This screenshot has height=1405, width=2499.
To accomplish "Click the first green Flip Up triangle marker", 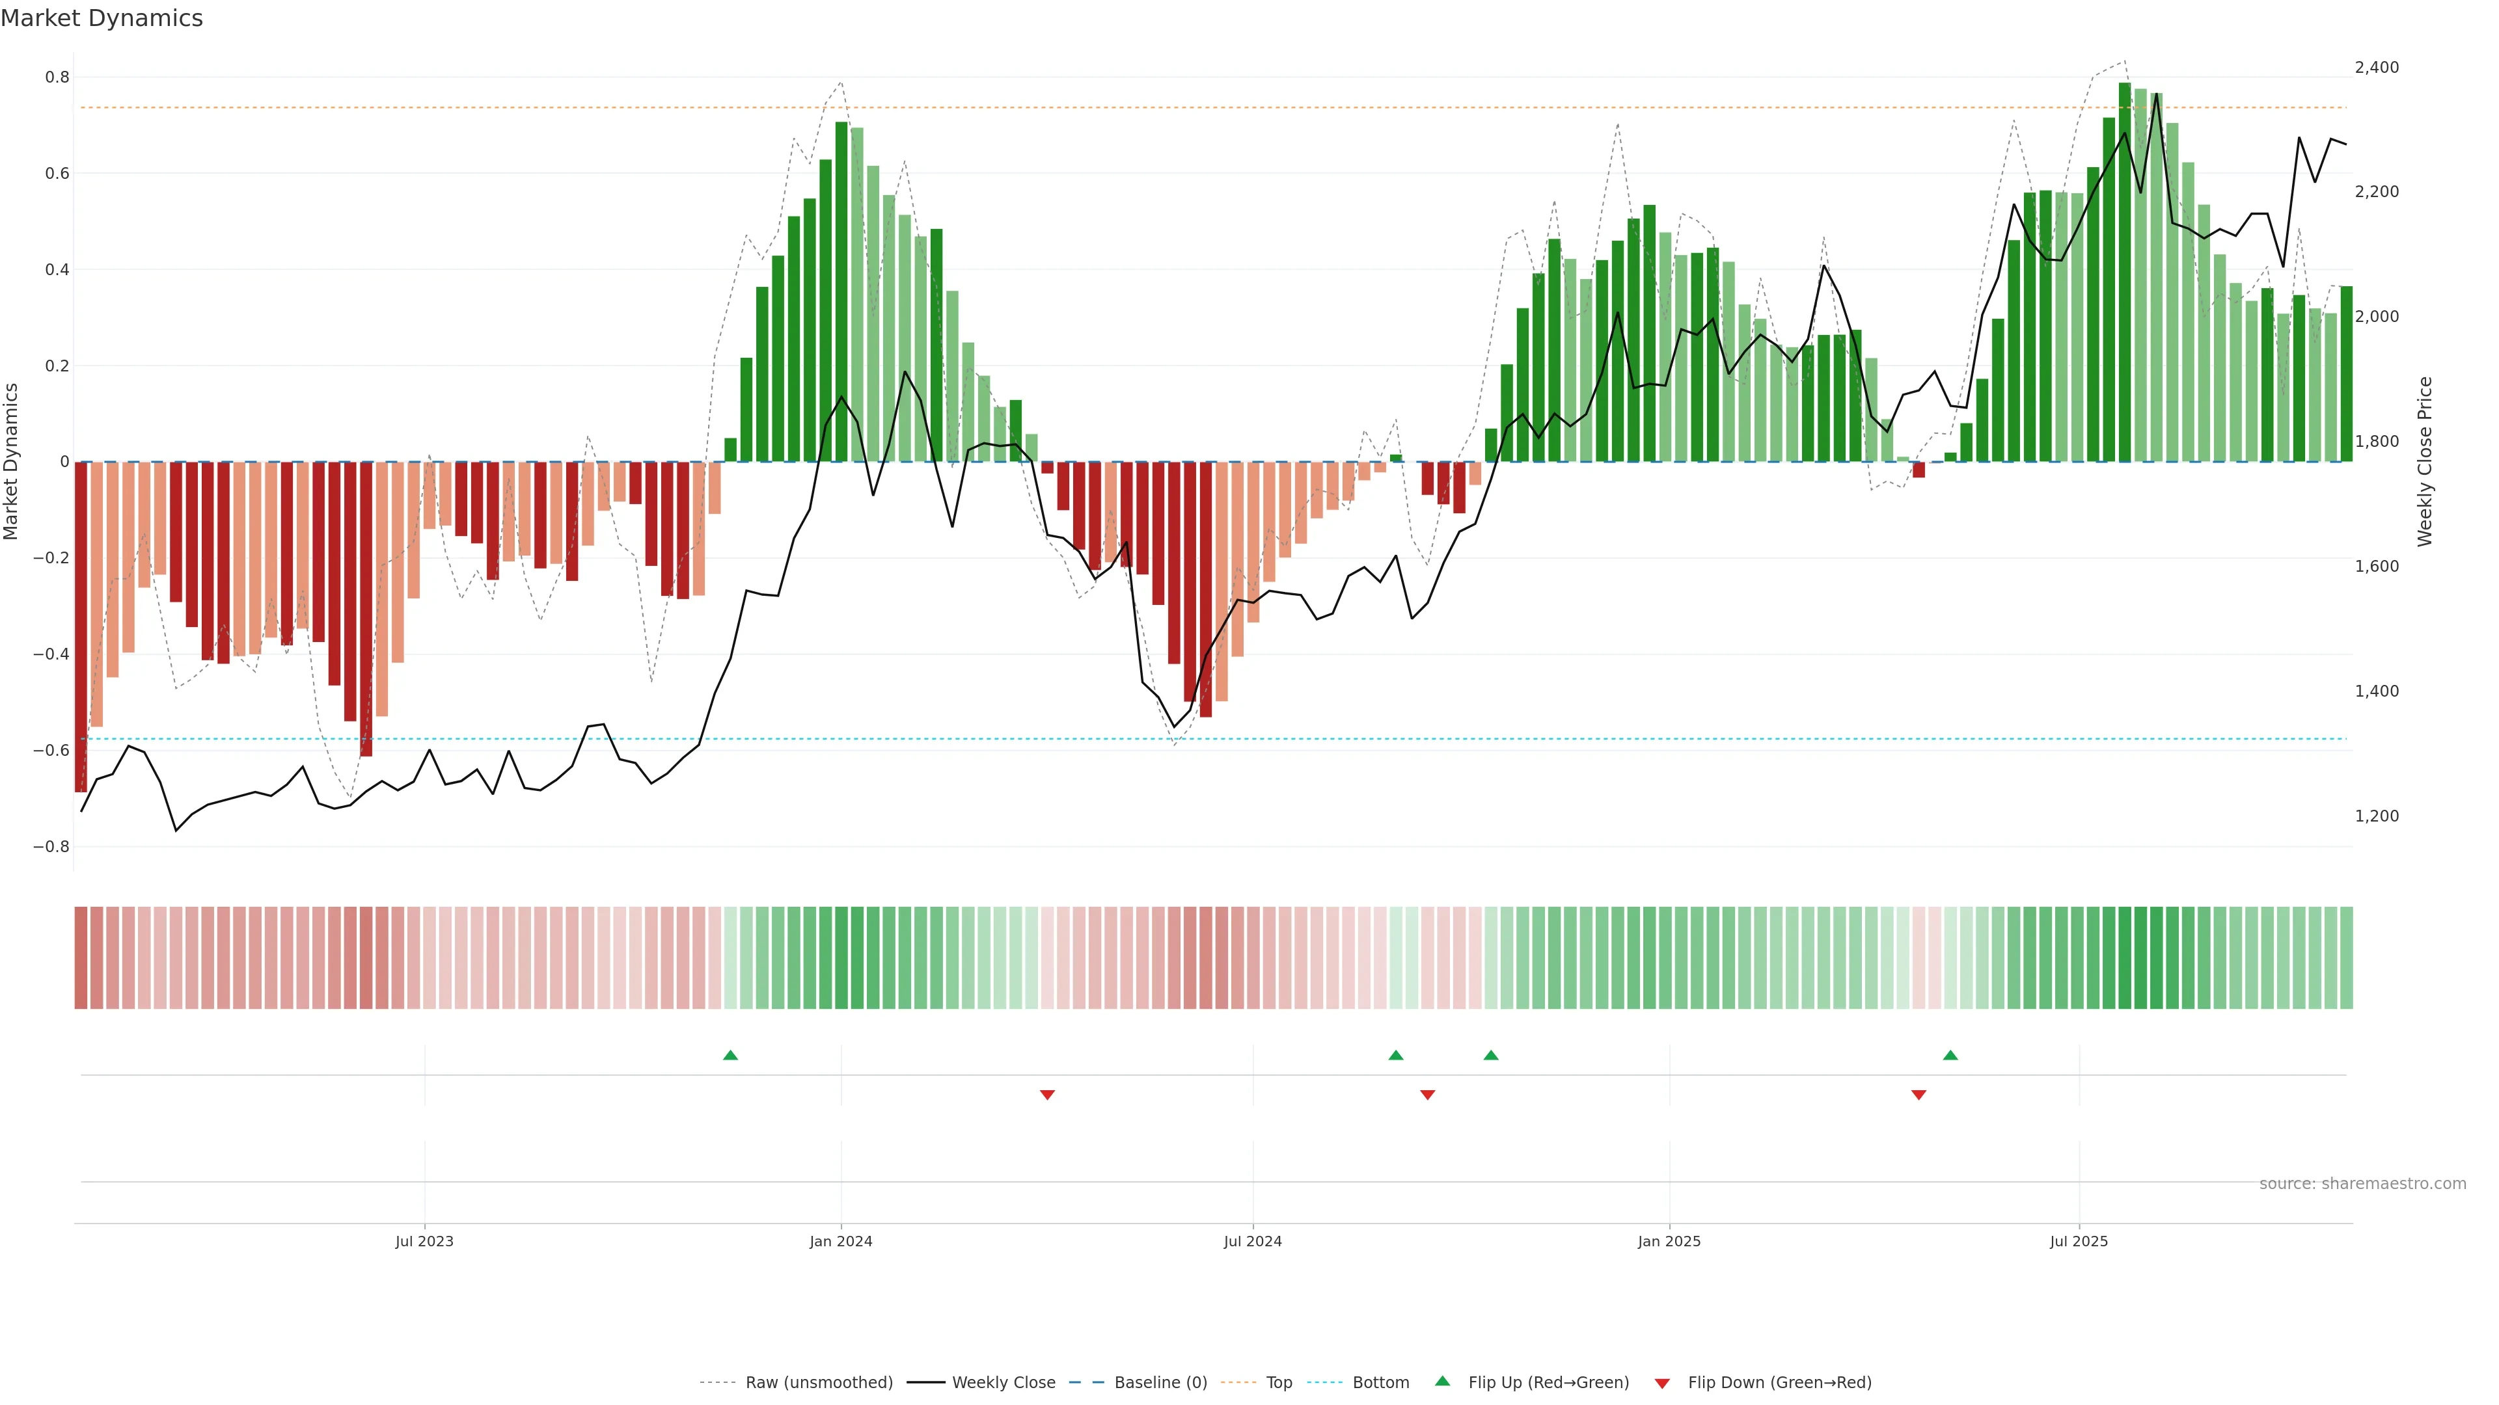I will pyautogui.click(x=730, y=1055).
